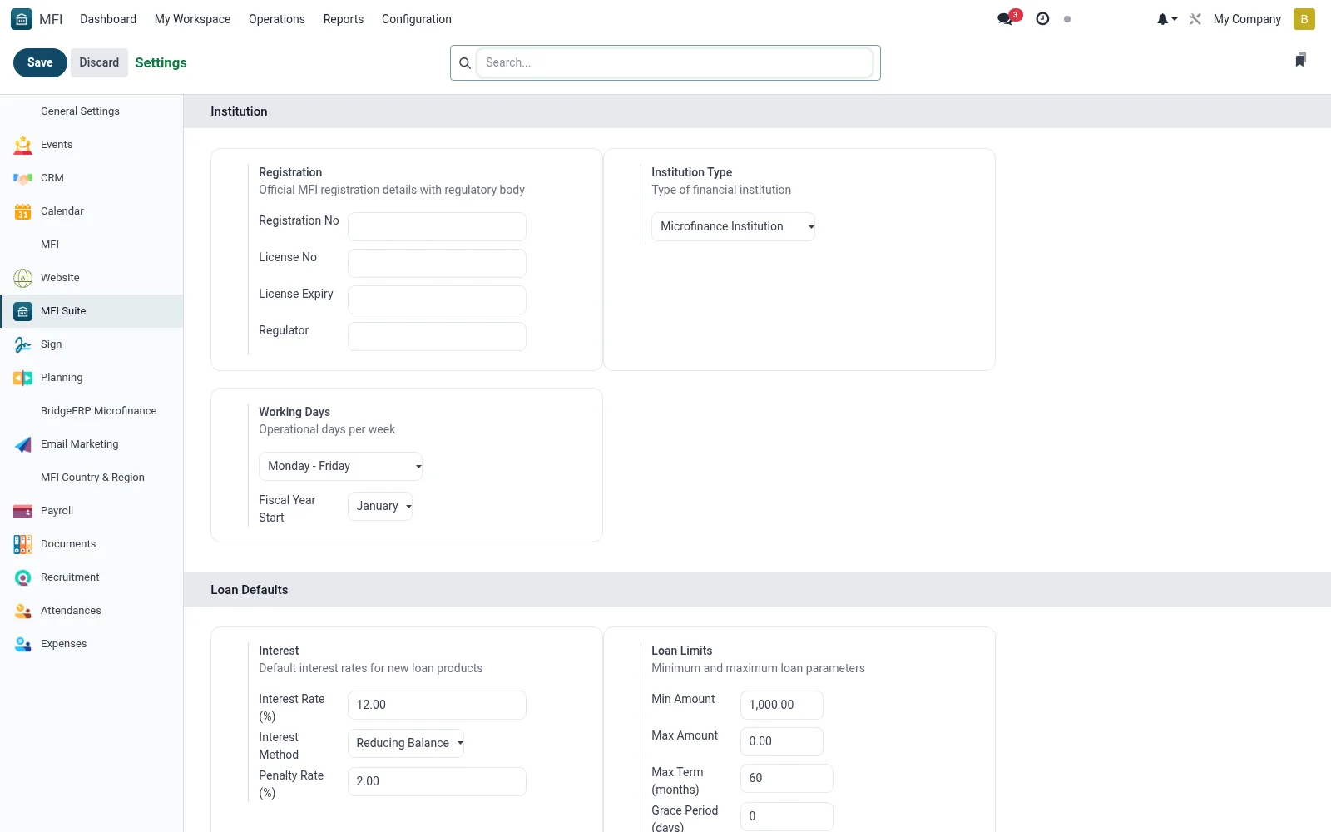1331x832 pixels.
Task: Open the activities clock icon
Action: [1042, 19]
